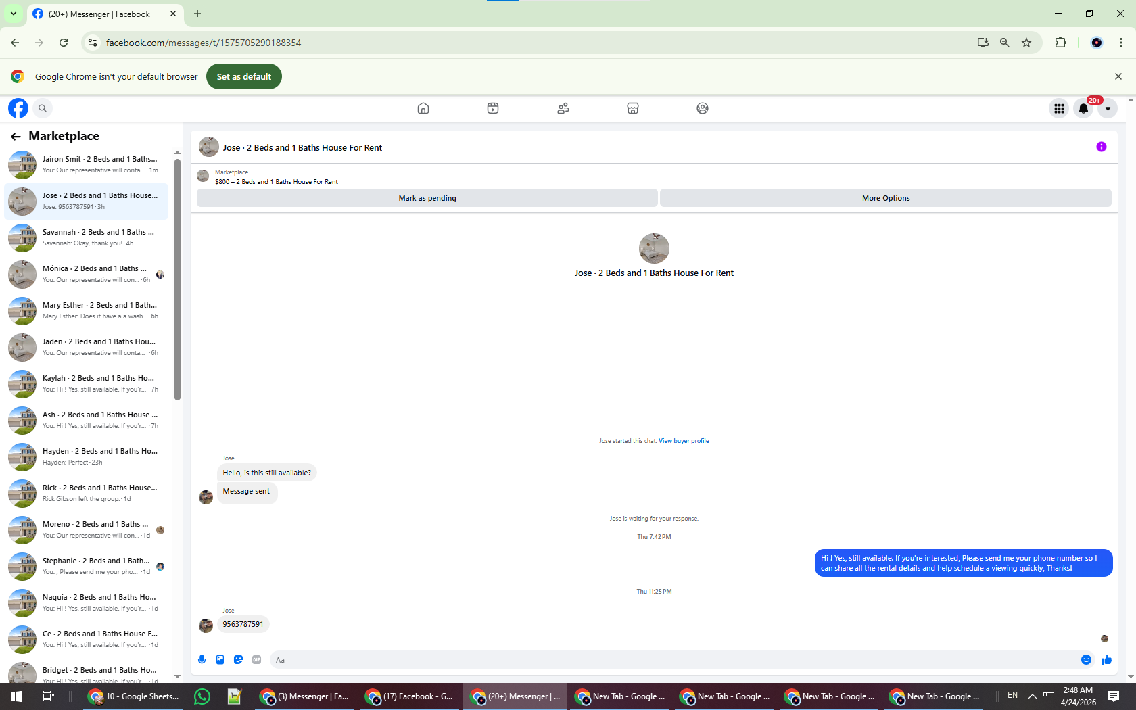
Task: Go back from Marketplace chats list
Action: (x=16, y=137)
